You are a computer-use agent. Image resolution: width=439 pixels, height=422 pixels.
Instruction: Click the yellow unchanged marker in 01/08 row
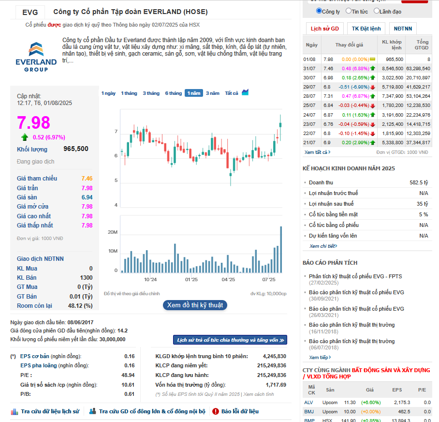[x=373, y=60]
